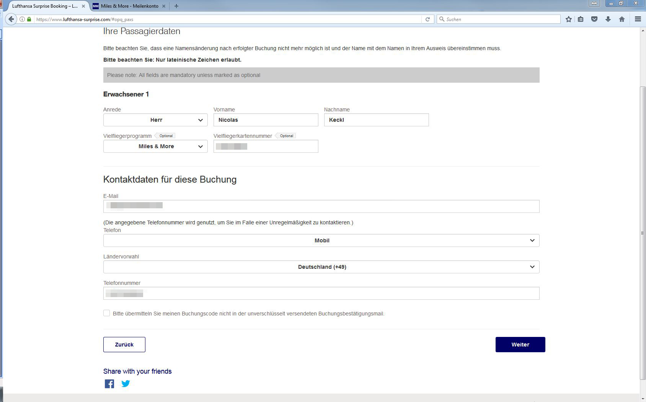The image size is (646, 402).
Task: Open a new browser tab
Action: (x=176, y=6)
